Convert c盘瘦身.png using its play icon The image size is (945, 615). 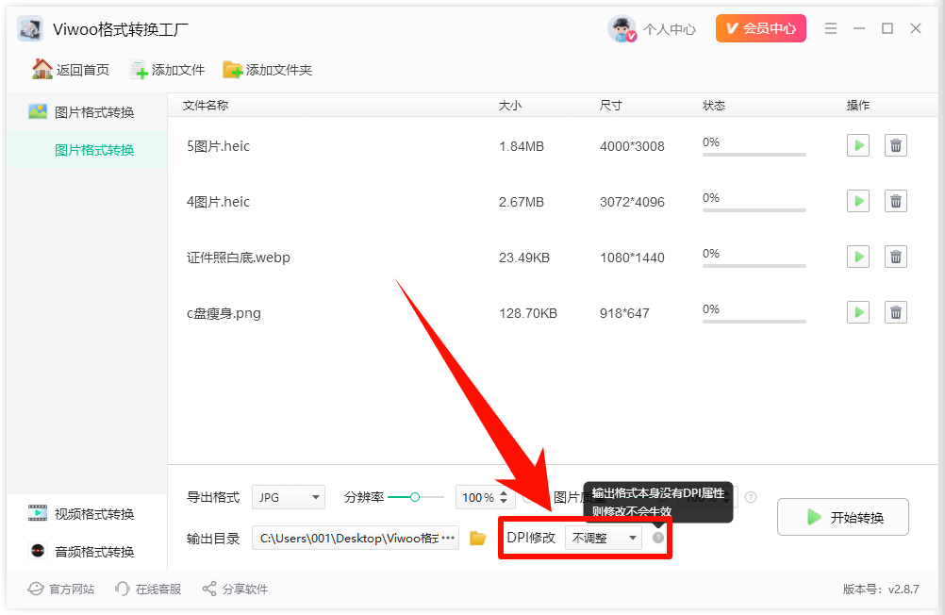click(x=857, y=312)
